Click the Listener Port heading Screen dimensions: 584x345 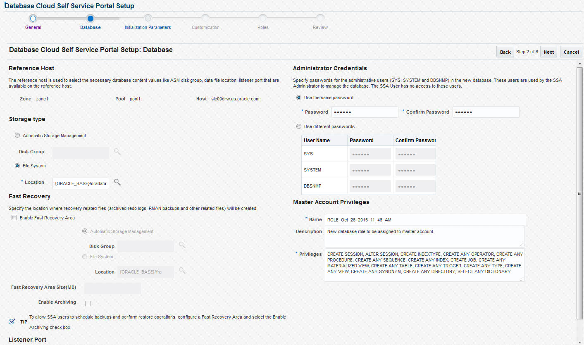27,340
